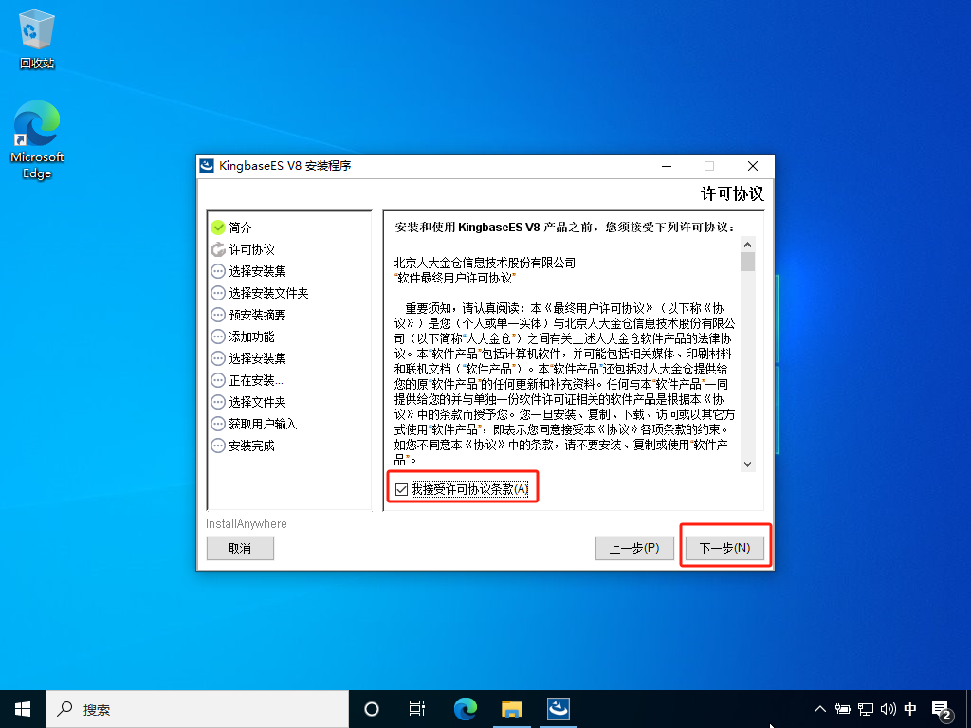
Task: Open Task View on the taskbar
Action: [416, 708]
